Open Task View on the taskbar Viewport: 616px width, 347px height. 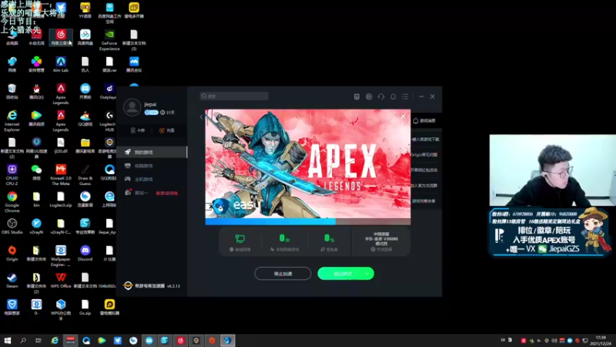click(x=38, y=340)
